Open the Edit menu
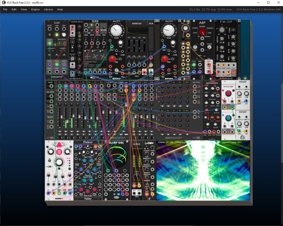This screenshot has width=283, height=226. tap(14, 9)
